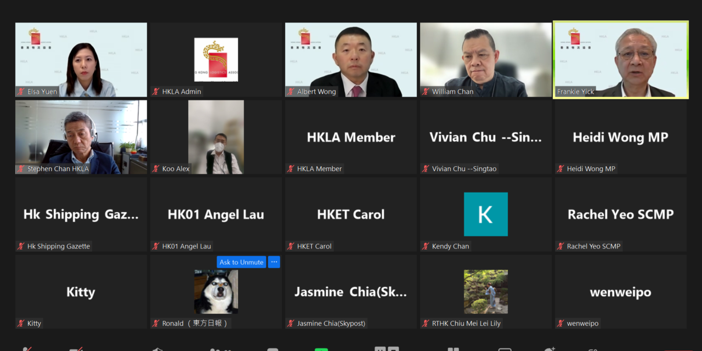This screenshot has width=702, height=351.
Task: Open the more options menu on Ronald's tile
Action: click(274, 262)
